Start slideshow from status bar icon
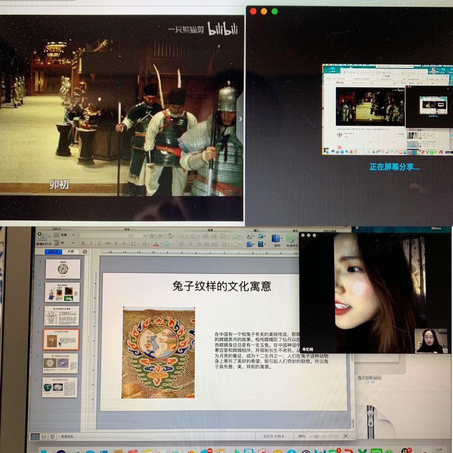 click(x=52, y=437)
